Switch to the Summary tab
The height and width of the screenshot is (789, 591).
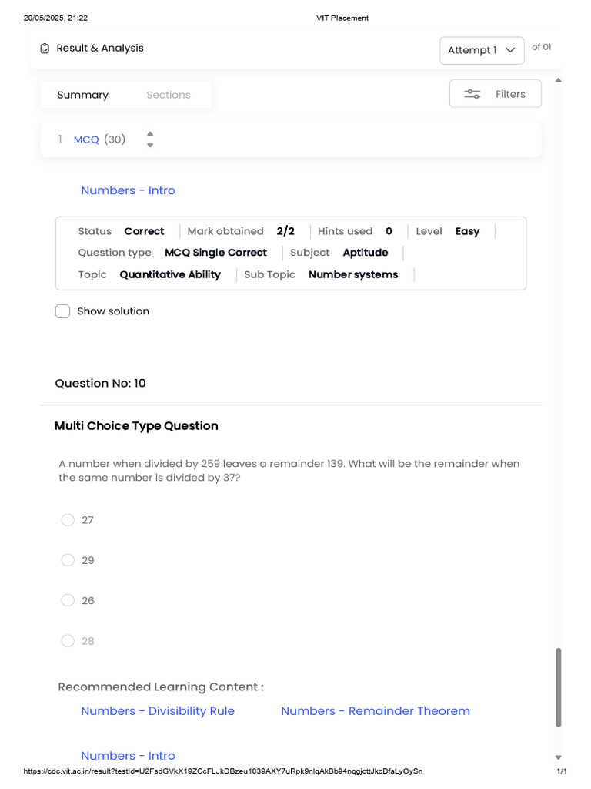[83, 95]
